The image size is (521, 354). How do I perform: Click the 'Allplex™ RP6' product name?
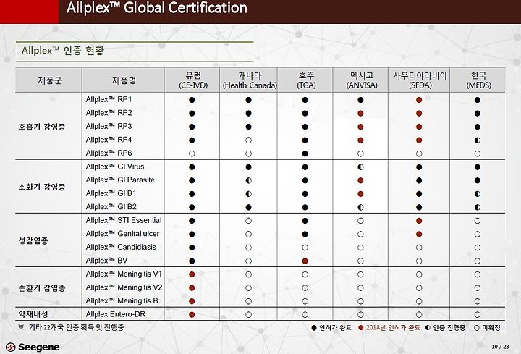(109, 153)
